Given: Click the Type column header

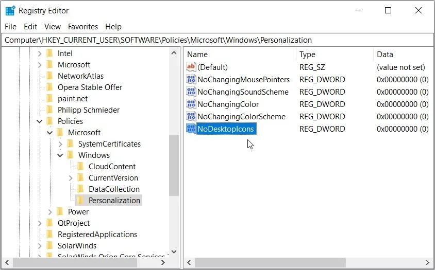Looking at the screenshot, I should pyautogui.click(x=307, y=55).
